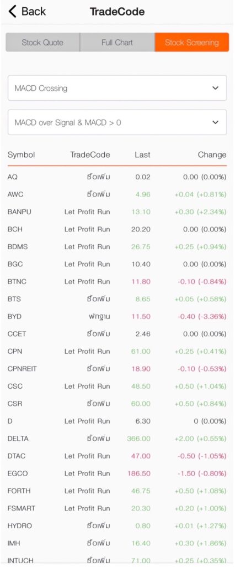This screenshot has height=567, width=235.
Task: Switch to the Stock Quote tab
Action: [42, 42]
